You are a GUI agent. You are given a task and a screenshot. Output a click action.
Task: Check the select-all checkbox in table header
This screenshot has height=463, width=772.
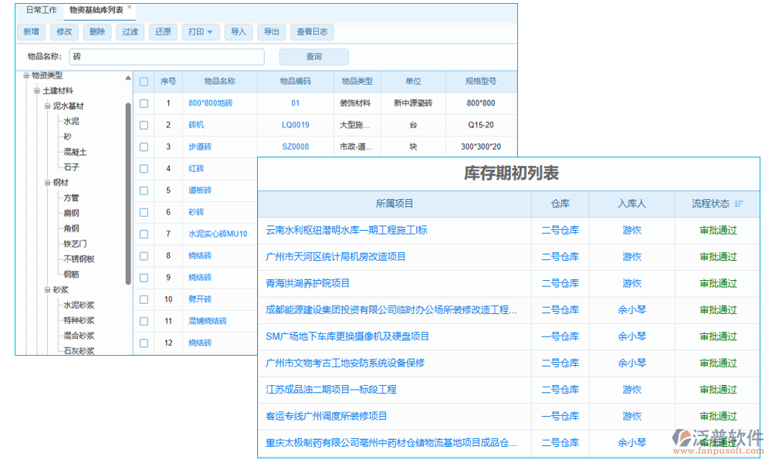point(143,81)
